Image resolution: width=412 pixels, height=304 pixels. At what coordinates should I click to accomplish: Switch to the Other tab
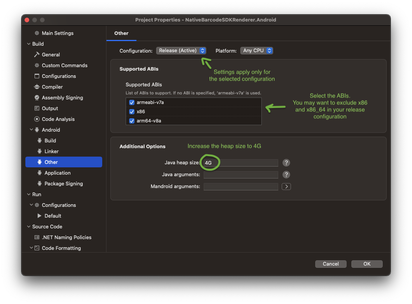coord(121,33)
